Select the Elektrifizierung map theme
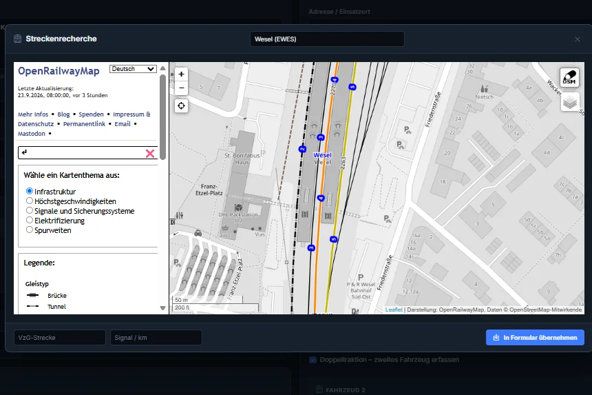 coord(30,220)
